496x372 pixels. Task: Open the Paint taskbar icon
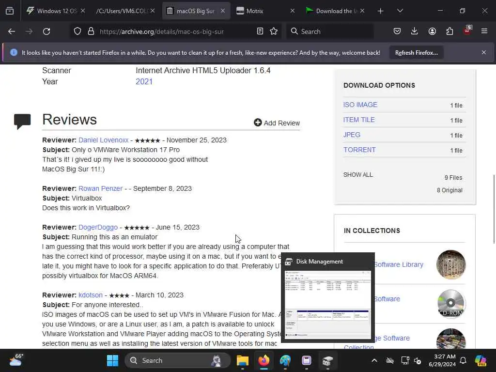(285, 360)
